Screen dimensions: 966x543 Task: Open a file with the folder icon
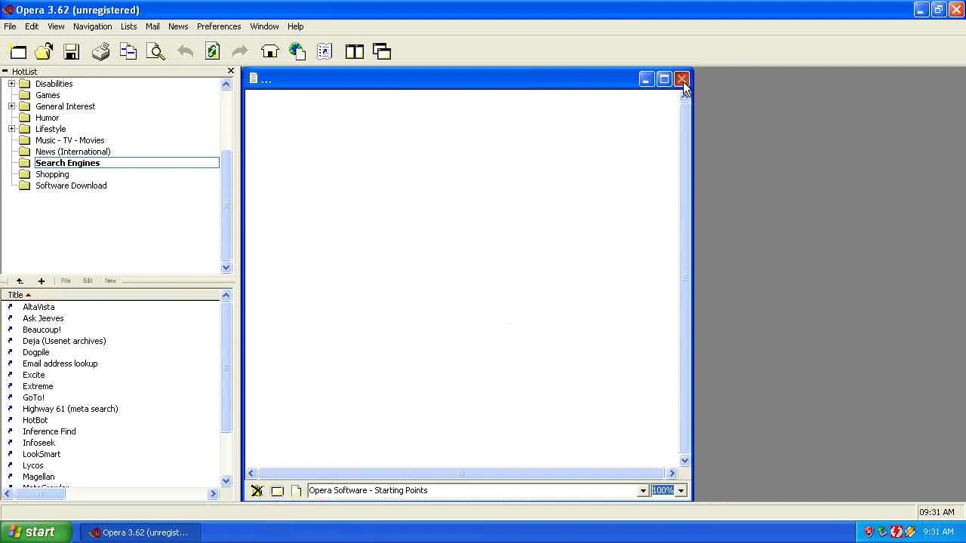(44, 51)
